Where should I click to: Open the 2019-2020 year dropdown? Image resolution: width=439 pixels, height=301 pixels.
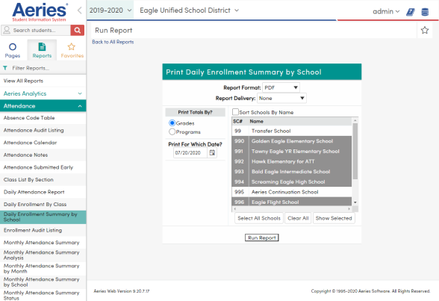[110, 10]
